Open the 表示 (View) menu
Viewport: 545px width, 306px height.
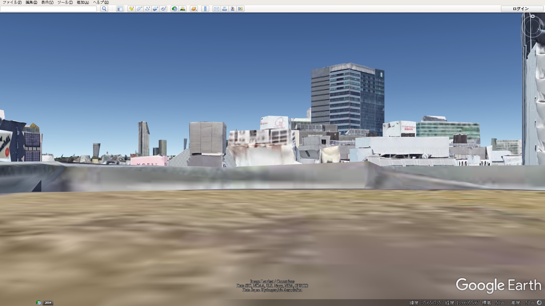[x=47, y=2]
